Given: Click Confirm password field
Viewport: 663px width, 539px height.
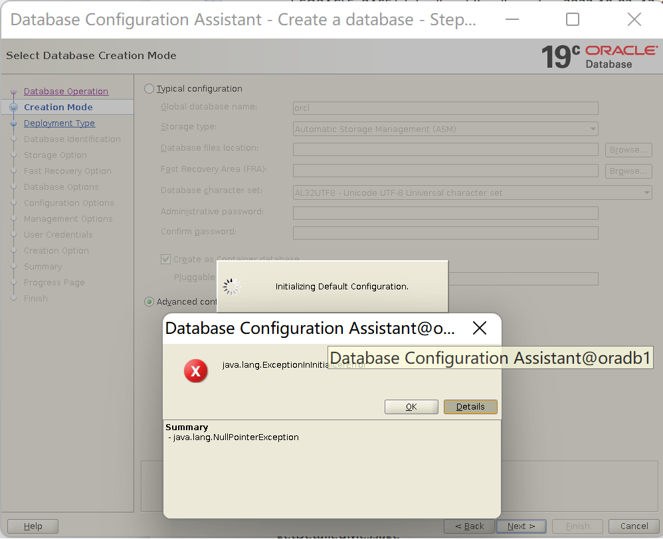Looking at the screenshot, I should coord(445,233).
